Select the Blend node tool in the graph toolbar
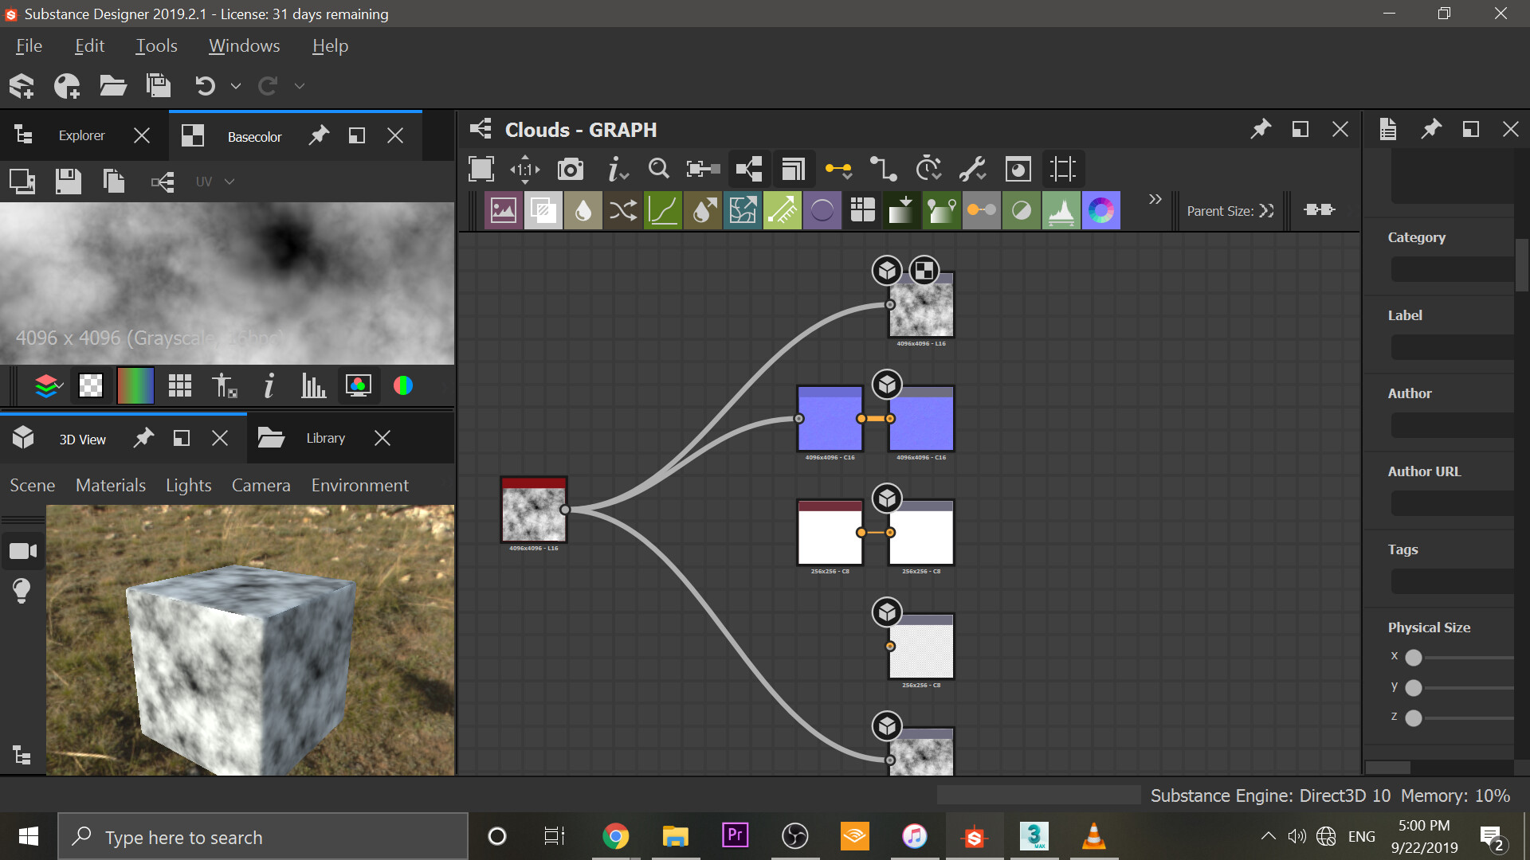1530x860 pixels. click(x=543, y=210)
